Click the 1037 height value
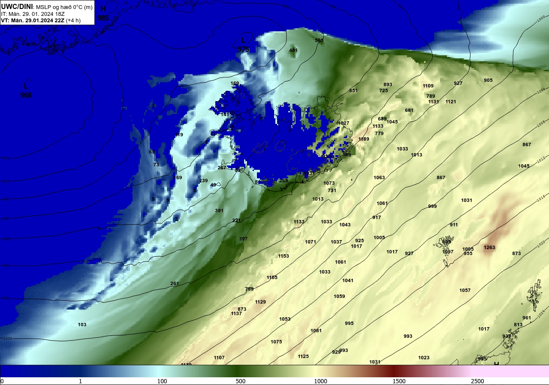The height and width of the screenshot is (385, 549). tap(336, 242)
